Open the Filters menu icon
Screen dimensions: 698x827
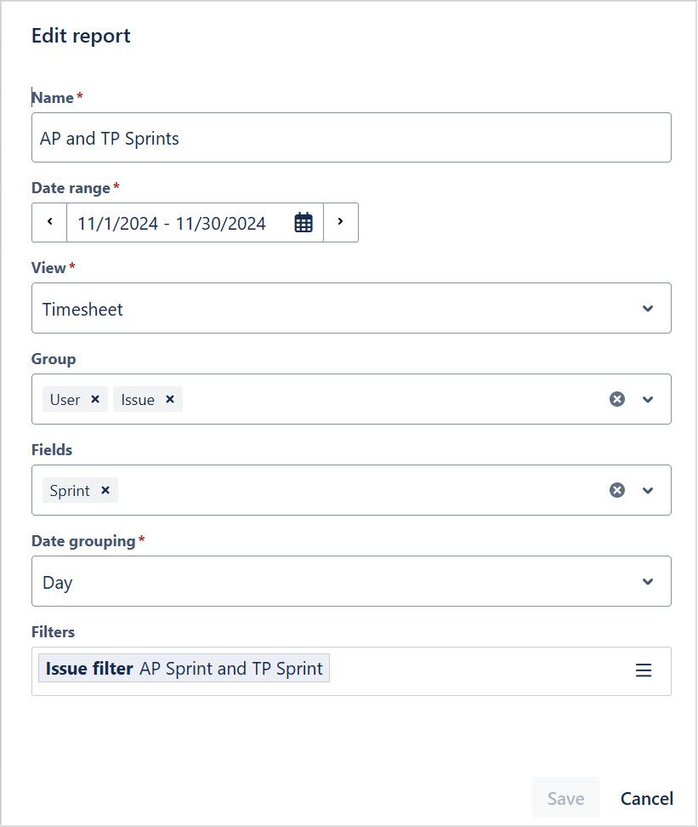(644, 670)
